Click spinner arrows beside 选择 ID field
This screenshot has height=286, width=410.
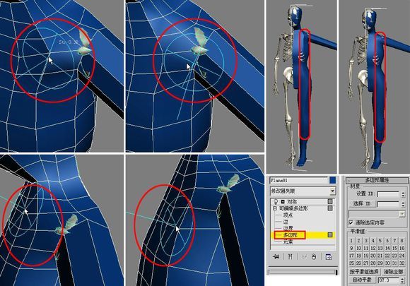tap(403, 204)
